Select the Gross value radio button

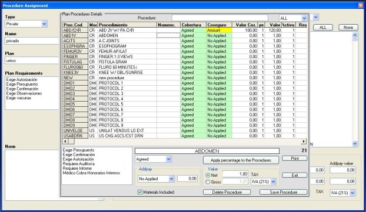[208, 182]
